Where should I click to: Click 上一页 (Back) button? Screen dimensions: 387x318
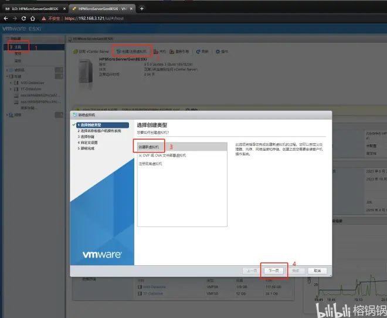click(252, 271)
